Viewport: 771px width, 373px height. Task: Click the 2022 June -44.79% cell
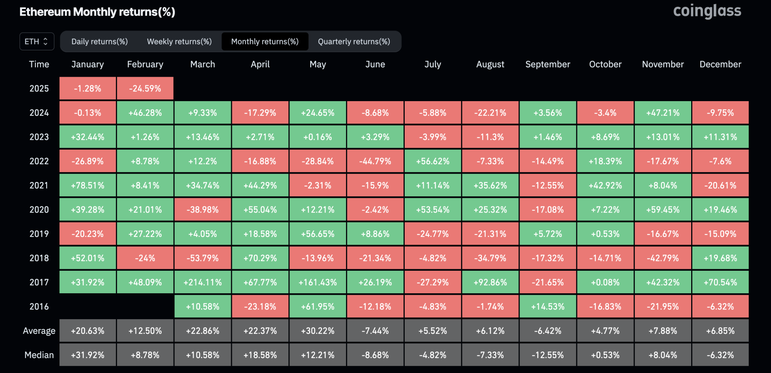[375, 161]
